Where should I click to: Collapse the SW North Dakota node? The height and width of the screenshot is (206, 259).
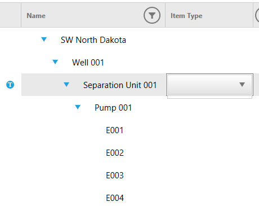(x=44, y=40)
